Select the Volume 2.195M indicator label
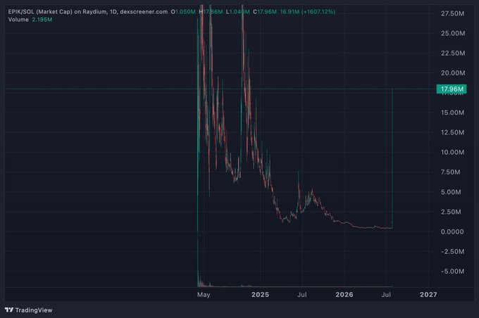Screen dimensions: 479x318 [x=30, y=20]
